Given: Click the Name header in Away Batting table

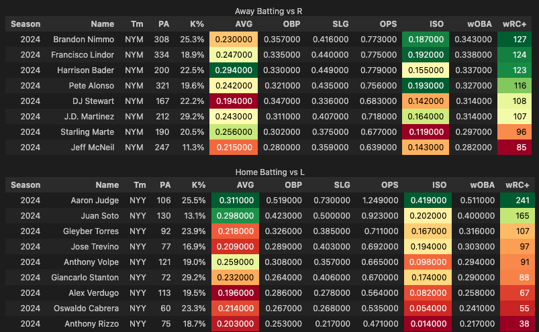Looking at the screenshot, I should point(103,24).
